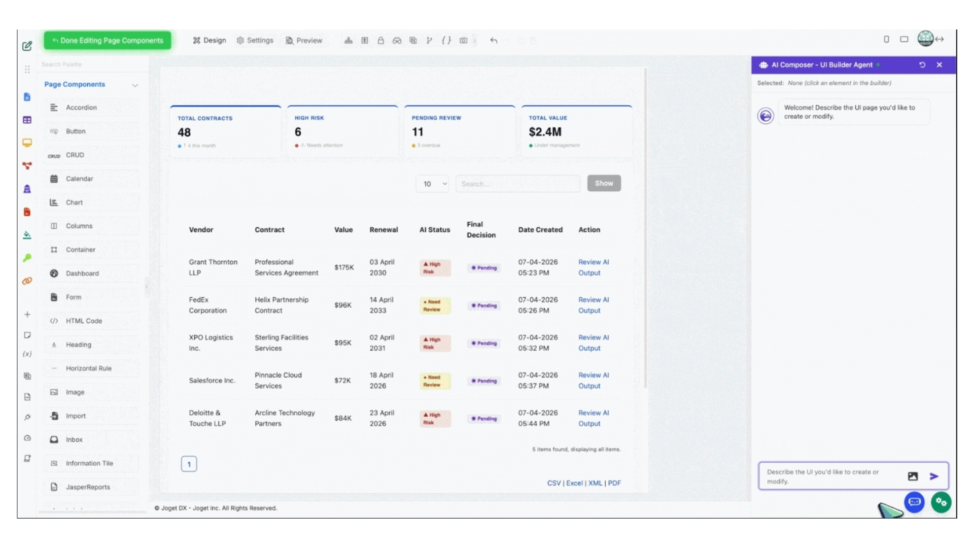This screenshot has width=974, height=548.
Task: Toggle the green settings gears button
Action: [x=941, y=502]
